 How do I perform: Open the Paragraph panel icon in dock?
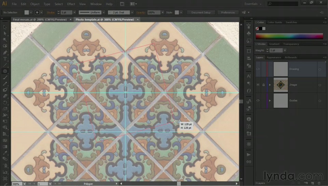[x=249, y=83]
